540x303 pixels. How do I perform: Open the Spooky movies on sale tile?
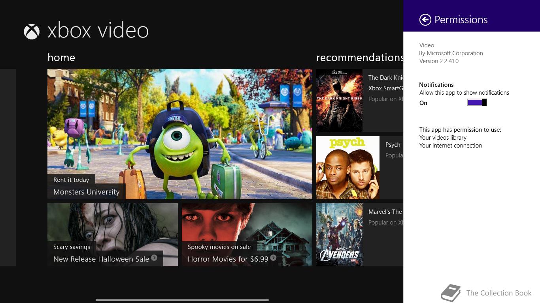(x=247, y=235)
